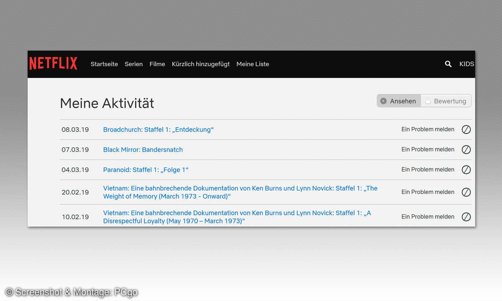Open Paranoid: Staffel 1 'Folge 1' link

click(x=146, y=170)
